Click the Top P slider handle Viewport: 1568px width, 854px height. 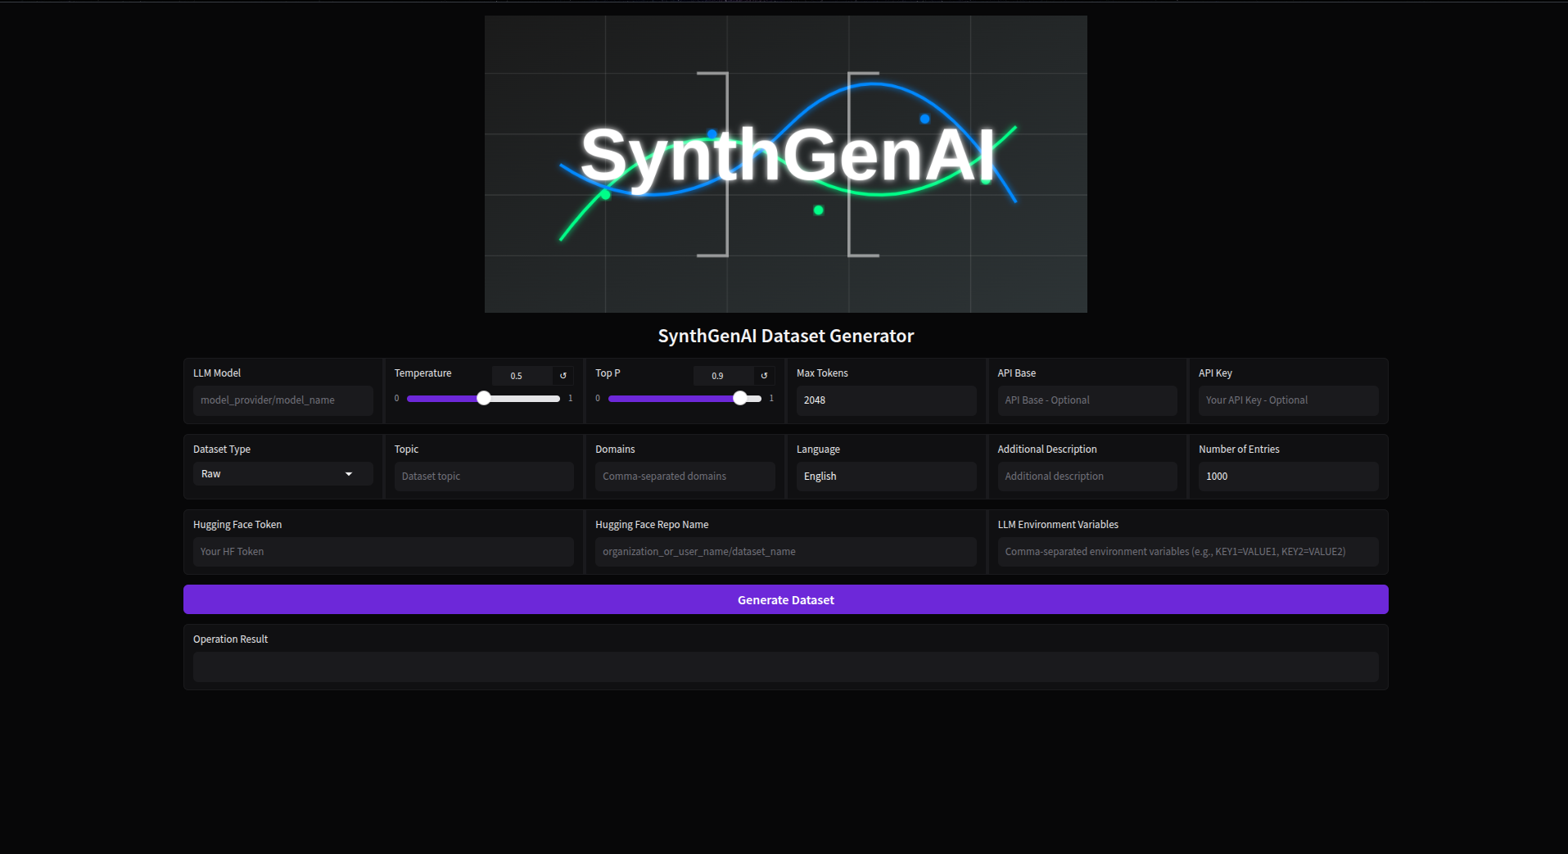click(740, 398)
